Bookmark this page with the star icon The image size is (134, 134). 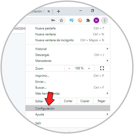coord(61,20)
